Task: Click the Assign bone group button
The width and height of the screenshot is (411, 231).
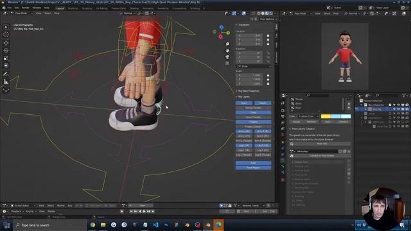Action: [296, 122]
